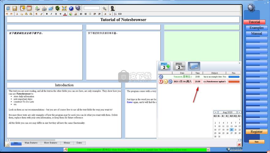270x153 pixels.
Task: Click the copy icon in the format toolbar
Action: (x=22, y=14)
